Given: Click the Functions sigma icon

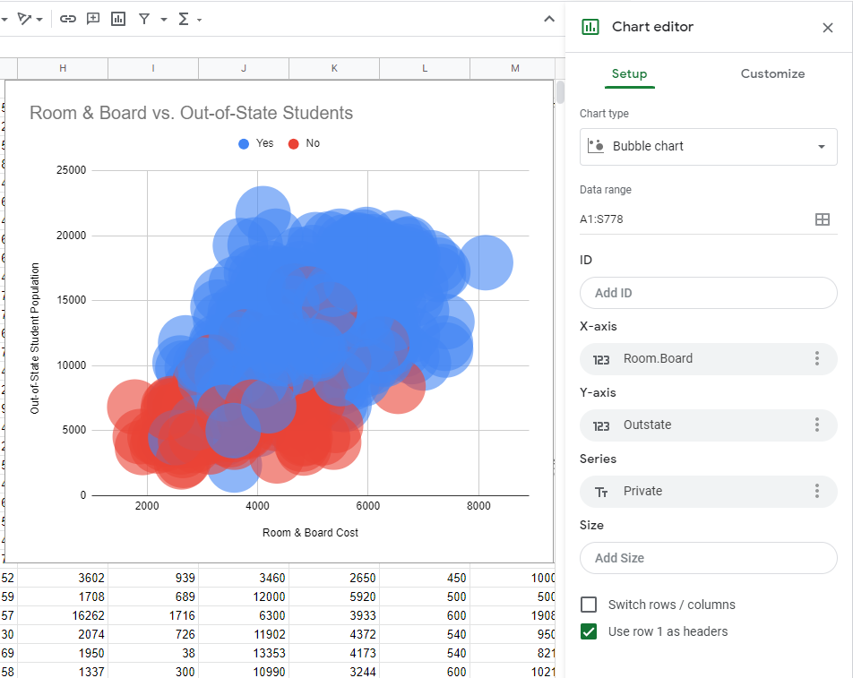Looking at the screenshot, I should point(184,19).
